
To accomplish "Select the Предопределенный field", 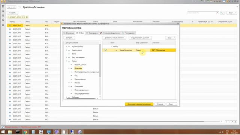I will [82, 94].
